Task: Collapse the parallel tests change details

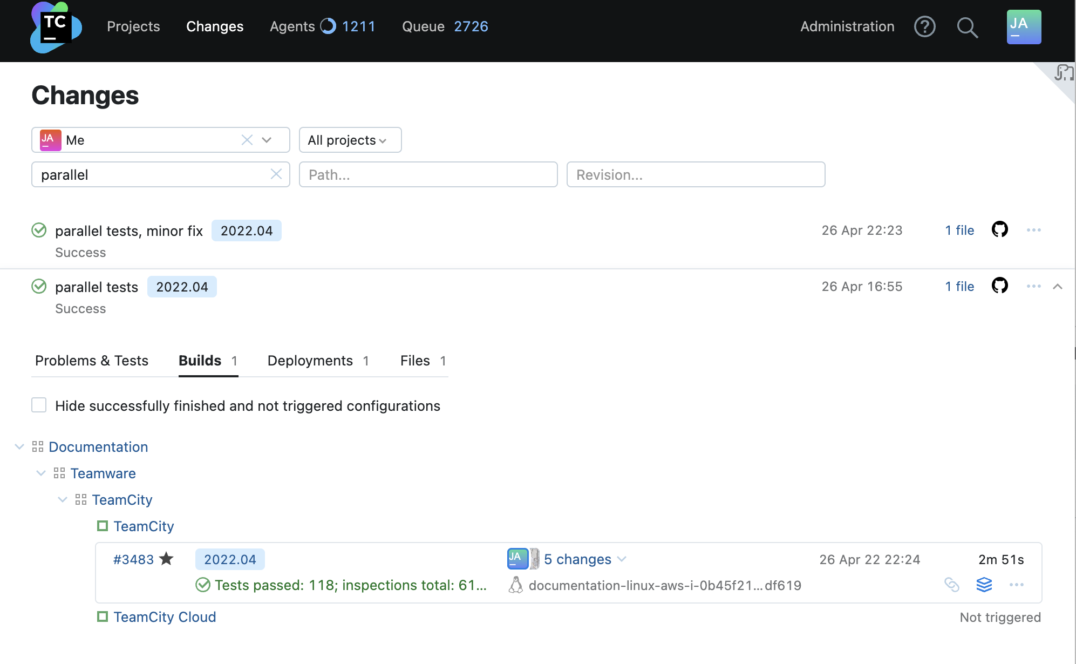Action: click(1057, 287)
